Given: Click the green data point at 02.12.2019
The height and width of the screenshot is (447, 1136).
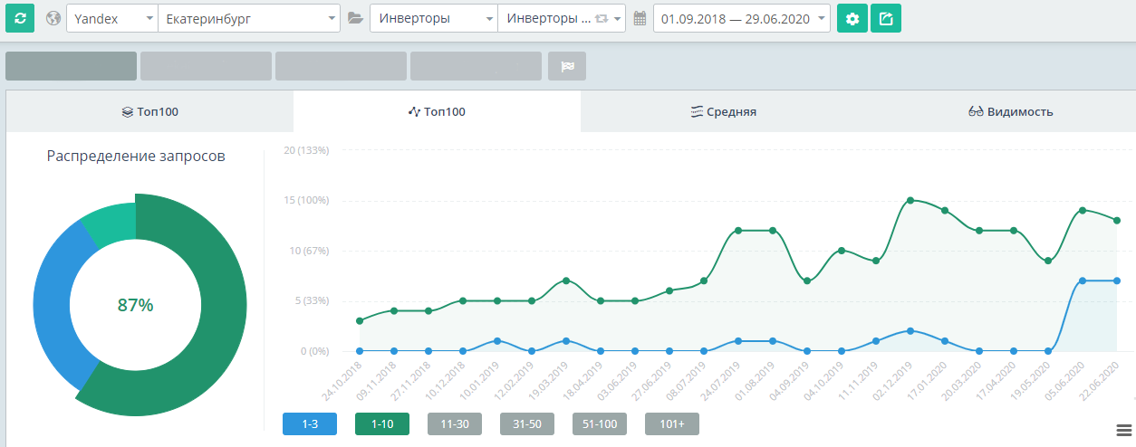Looking at the screenshot, I should [x=910, y=200].
